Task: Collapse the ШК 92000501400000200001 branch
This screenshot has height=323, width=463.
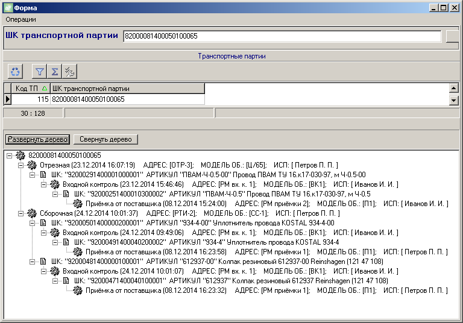Action: 33,223
